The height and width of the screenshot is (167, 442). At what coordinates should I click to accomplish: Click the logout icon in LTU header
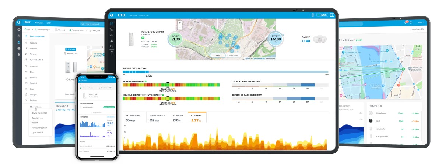332,15
